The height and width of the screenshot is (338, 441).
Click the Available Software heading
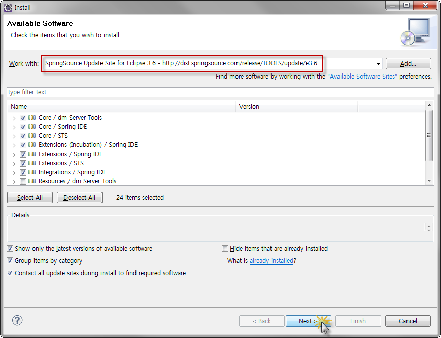coord(40,24)
